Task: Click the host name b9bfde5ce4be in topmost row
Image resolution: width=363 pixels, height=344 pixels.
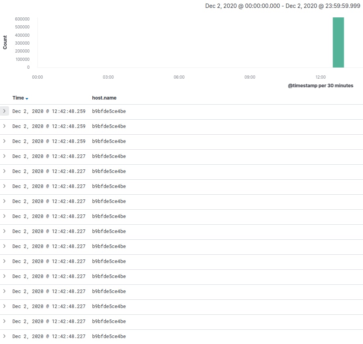Action: click(x=109, y=111)
